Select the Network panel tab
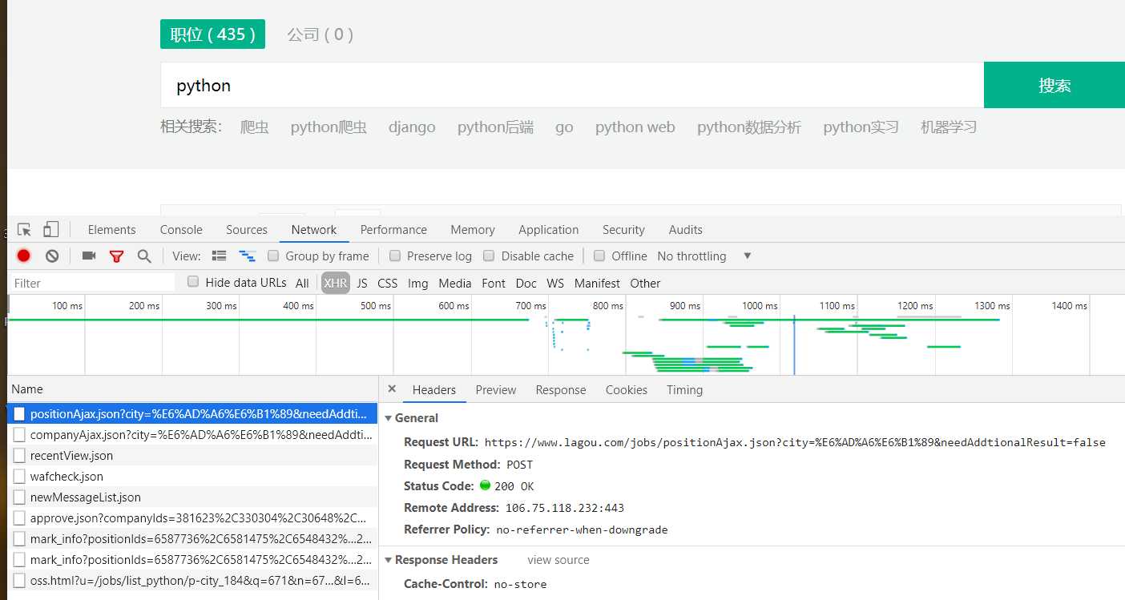 pyautogui.click(x=314, y=230)
